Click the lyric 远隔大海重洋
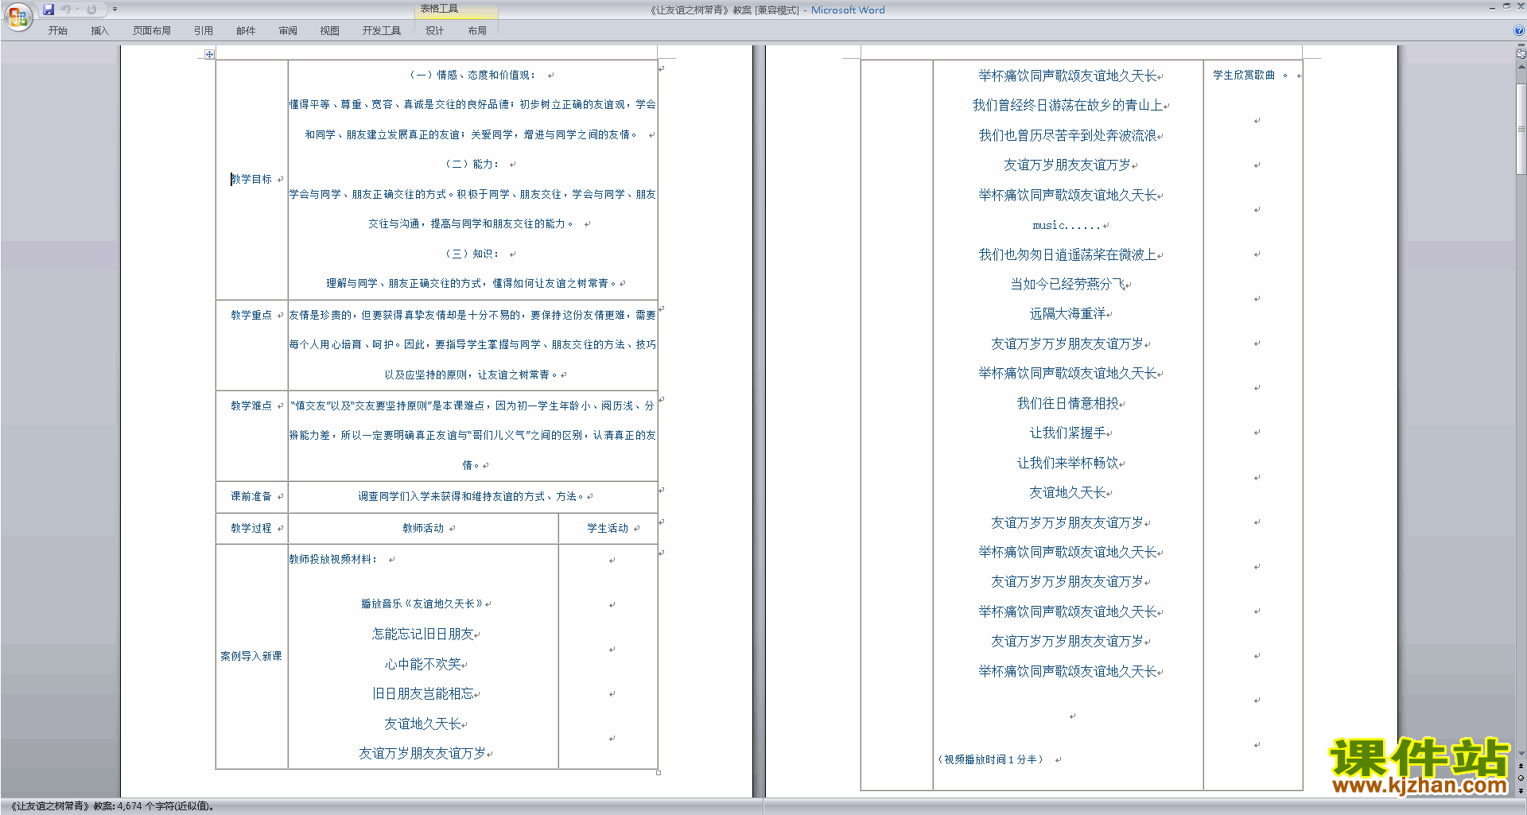The width and height of the screenshot is (1527, 815). click(1067, 313)
